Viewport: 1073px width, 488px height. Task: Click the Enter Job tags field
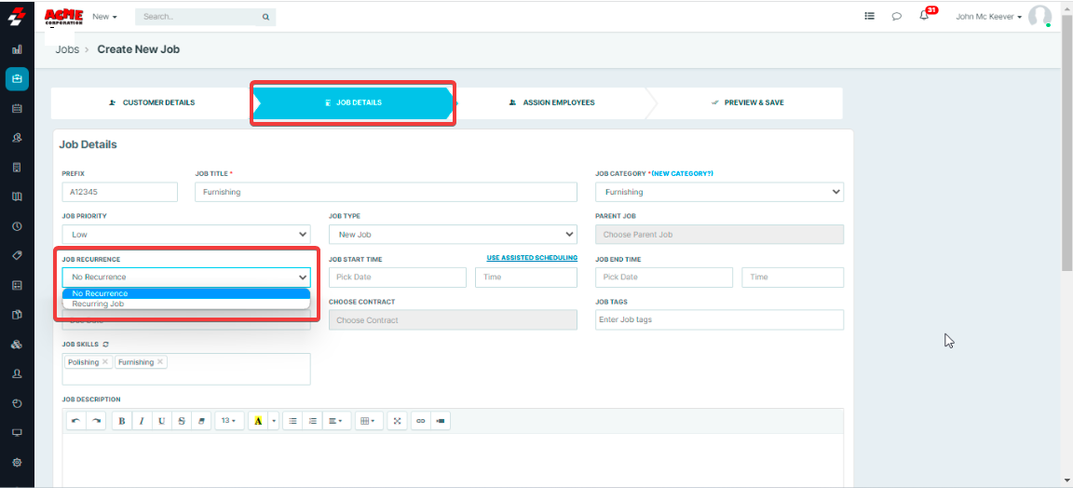point(719,319)
